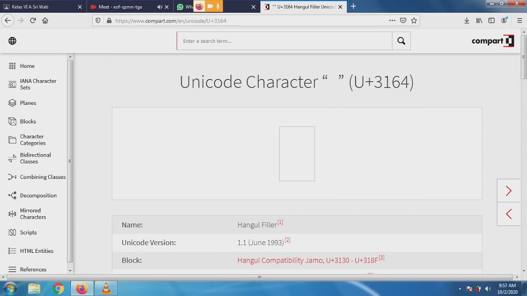Open Planes in the sidebar
527x296 pixels.
click(x=28, y=103)
